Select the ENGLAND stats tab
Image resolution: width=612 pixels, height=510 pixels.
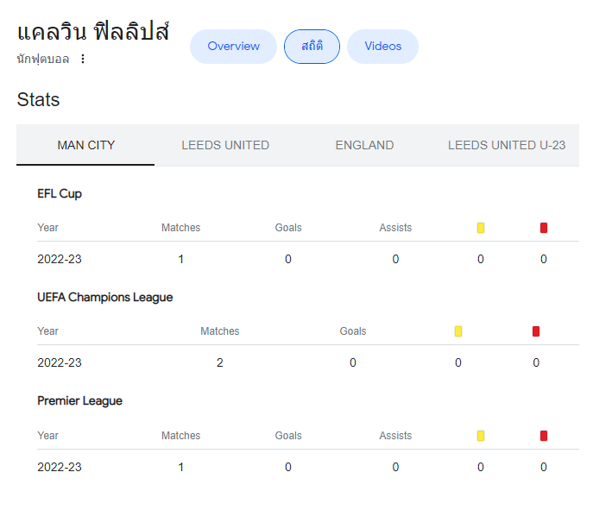[x=364, y=145]
